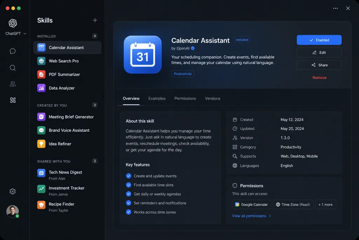The image size is (359, 240).
Task: Click checkmark for Find available time slots
Action: [128, 185]
